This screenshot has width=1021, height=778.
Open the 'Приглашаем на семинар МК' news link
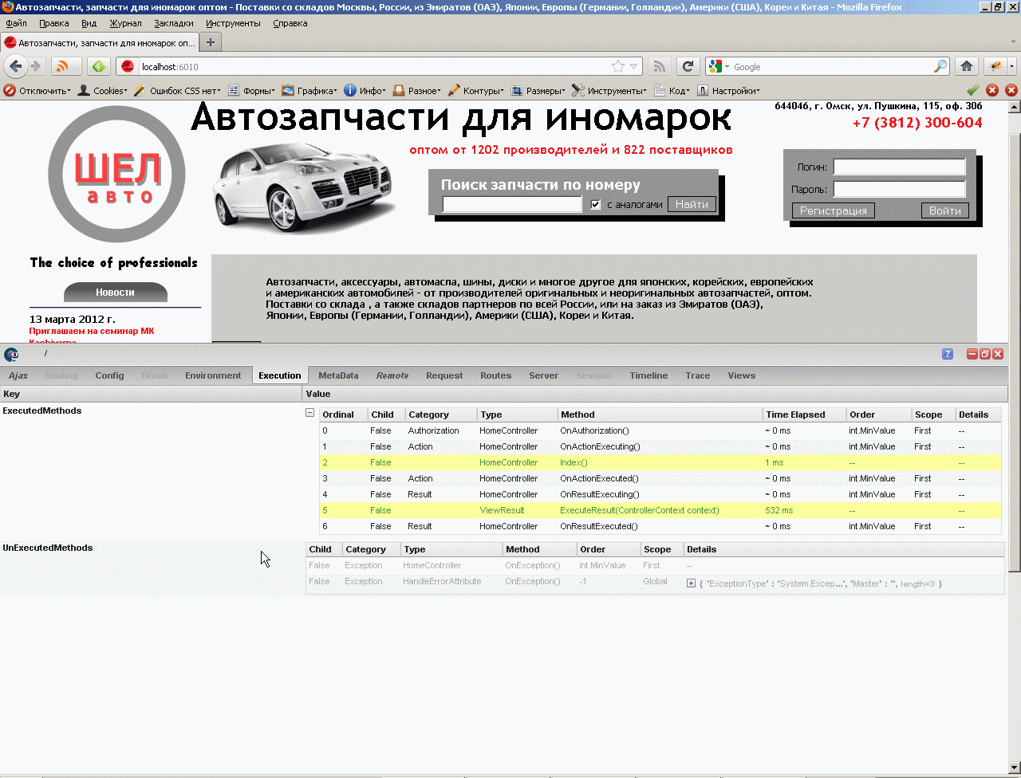pos(92,331)
